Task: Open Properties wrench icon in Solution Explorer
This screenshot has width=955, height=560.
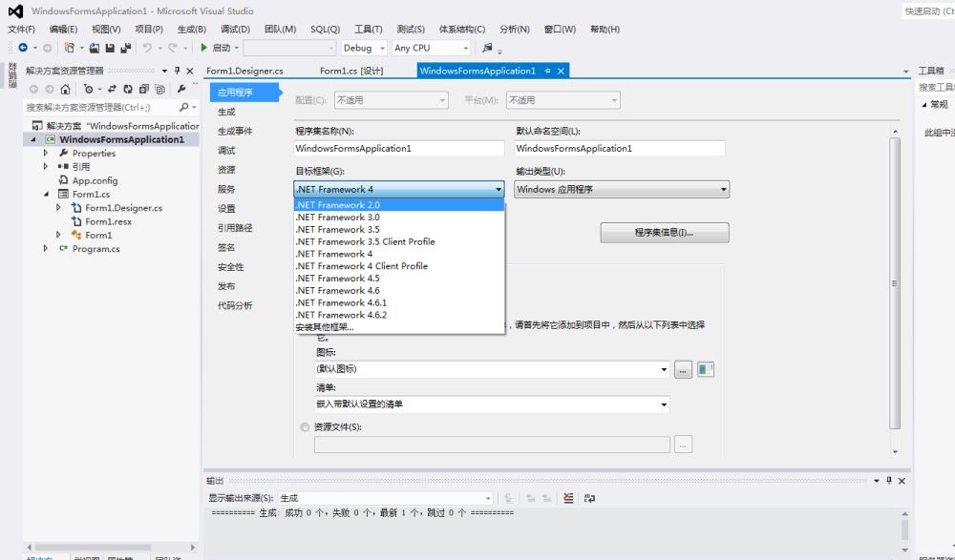Action: point(181,88)
